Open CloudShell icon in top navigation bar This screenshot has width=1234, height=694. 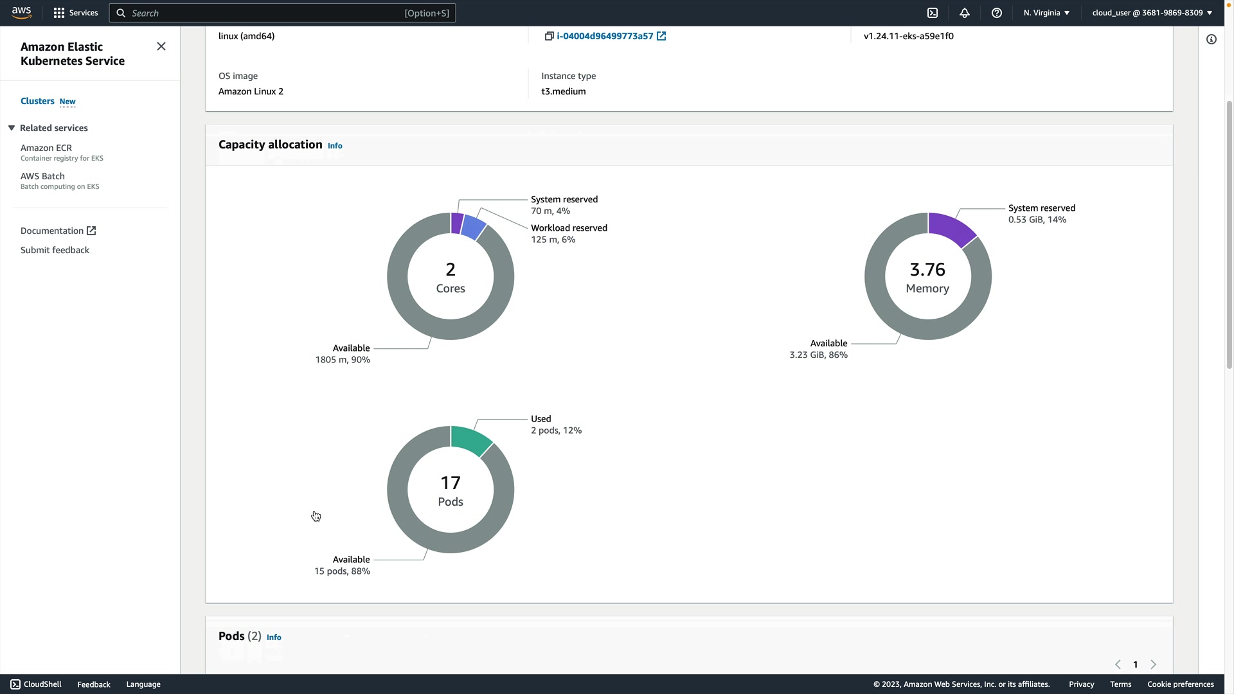pyautogui.click(x=933, y=13)
